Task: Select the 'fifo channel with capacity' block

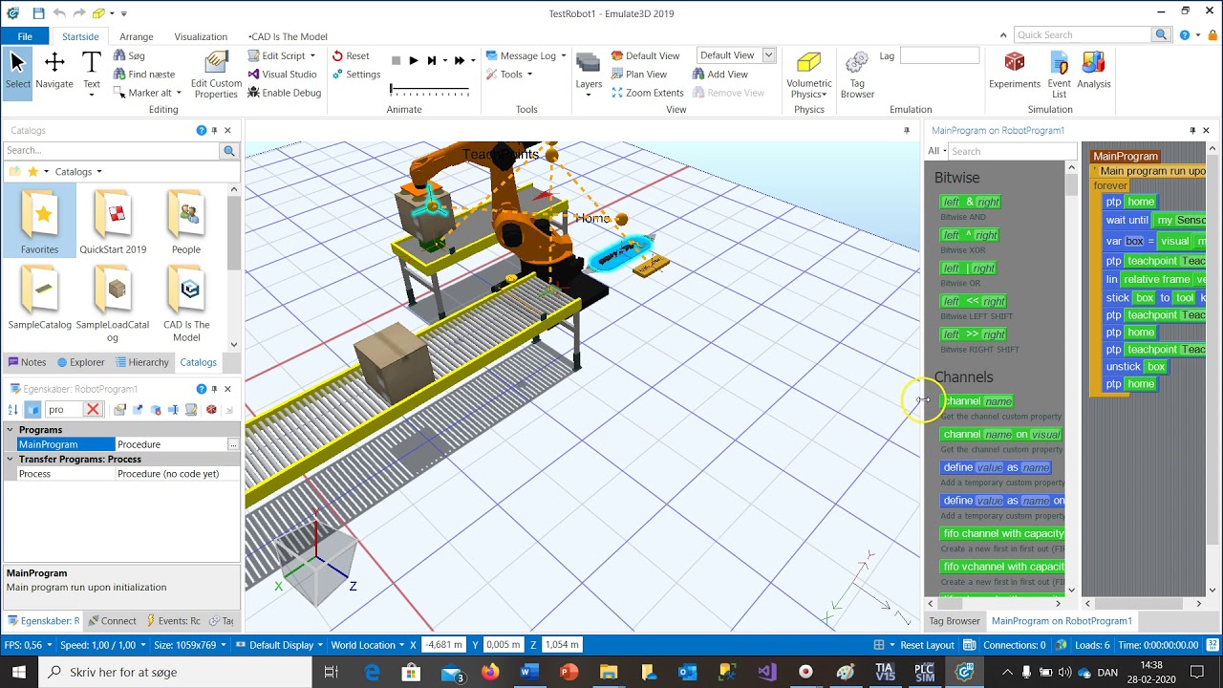Action: (1002, 533)
